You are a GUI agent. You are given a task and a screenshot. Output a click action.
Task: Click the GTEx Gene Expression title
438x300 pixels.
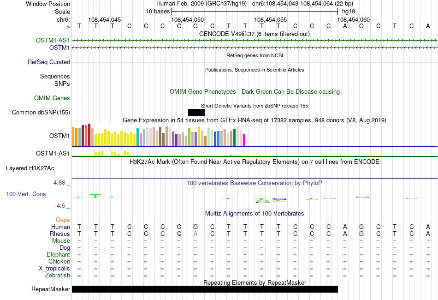[255, 120]
